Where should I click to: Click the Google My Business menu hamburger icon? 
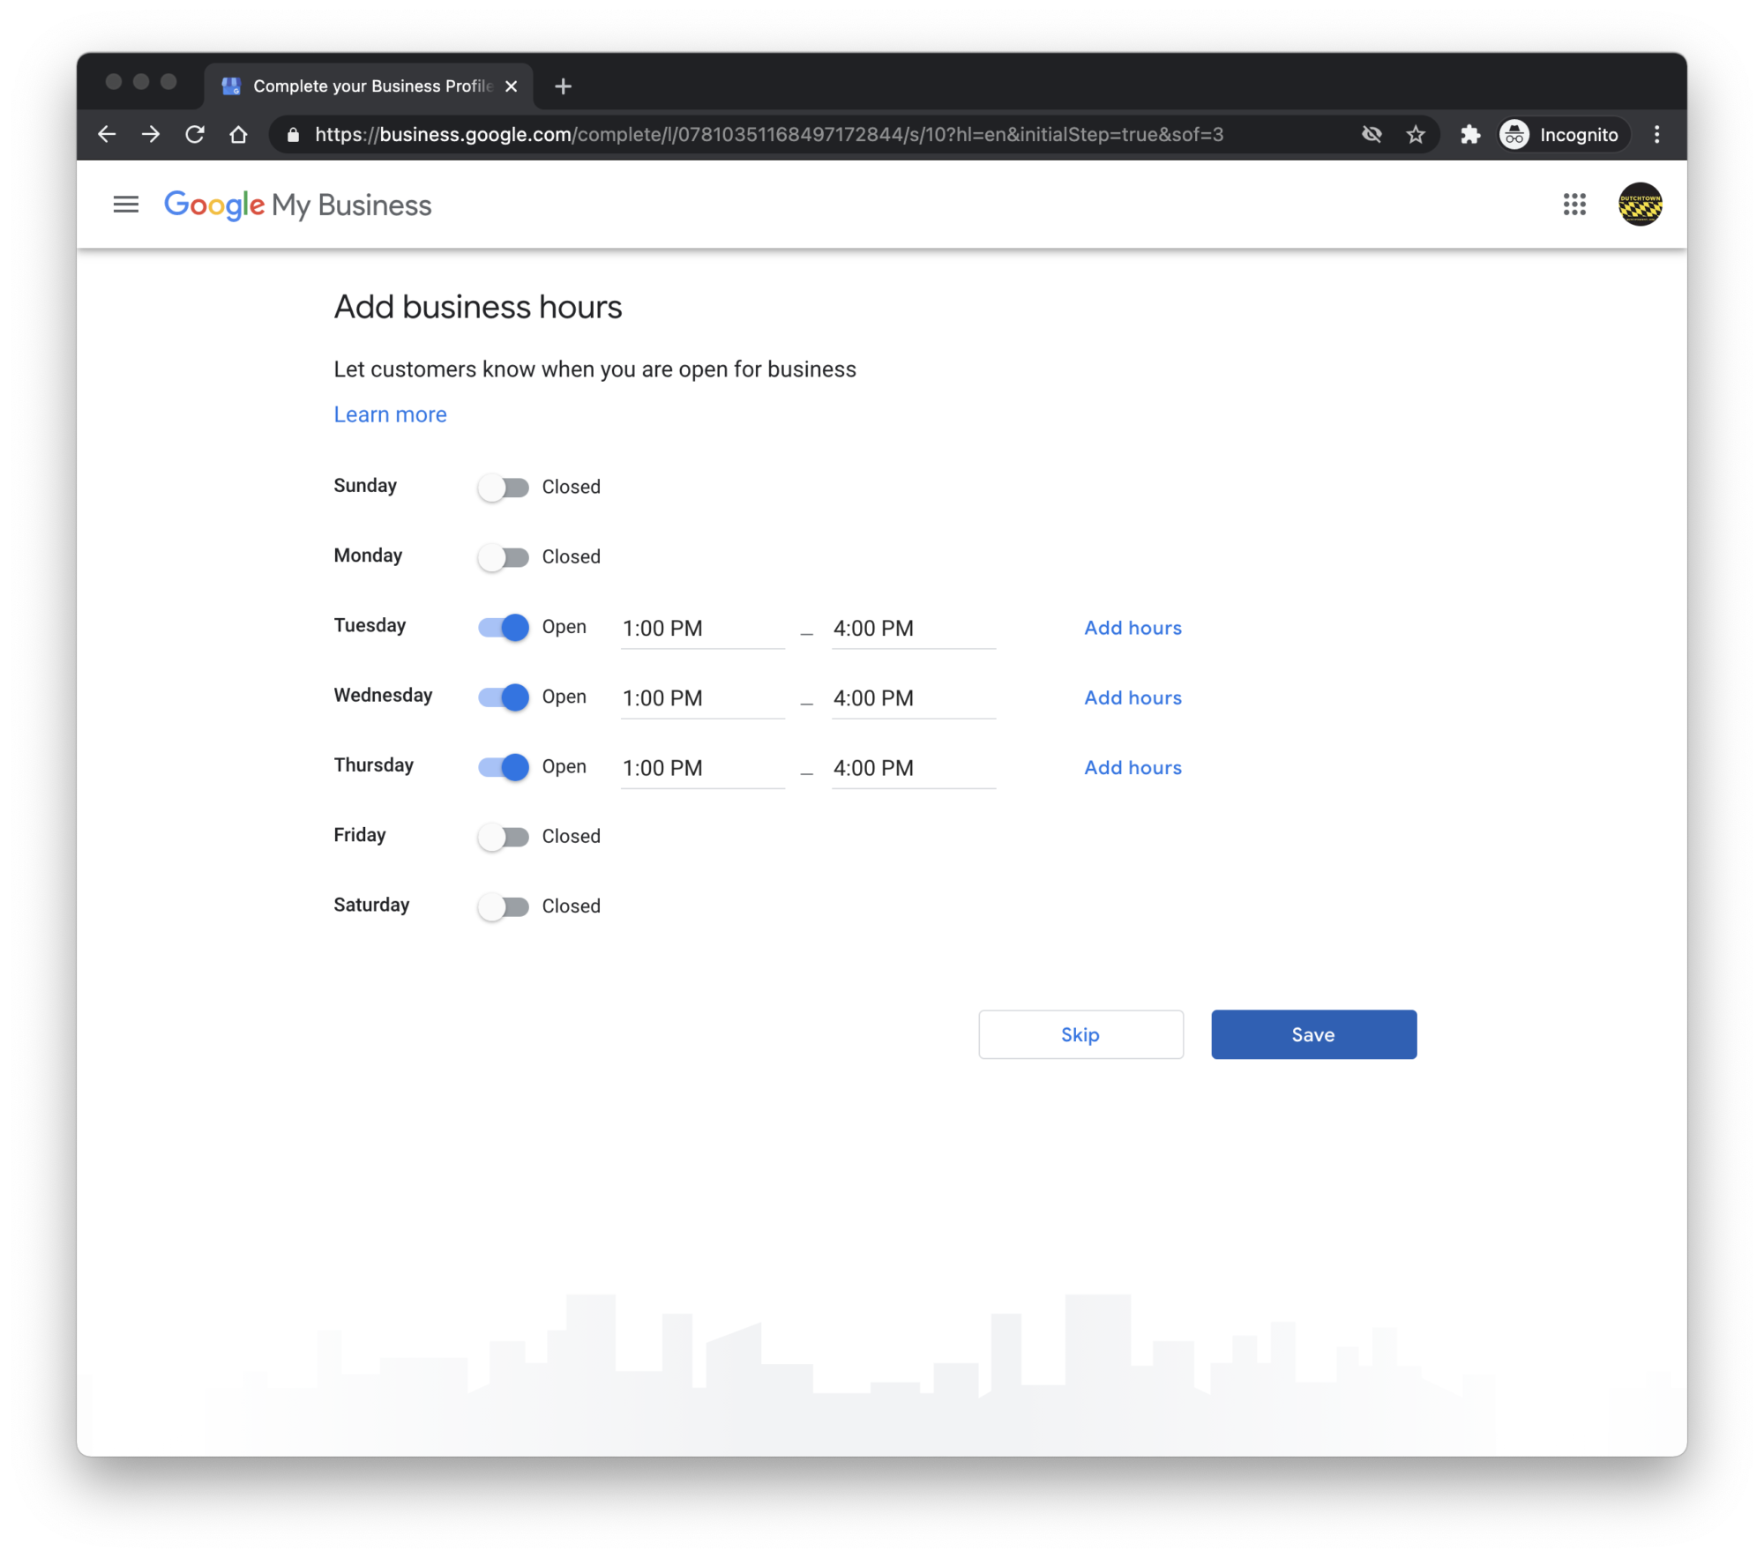(125, 205)
